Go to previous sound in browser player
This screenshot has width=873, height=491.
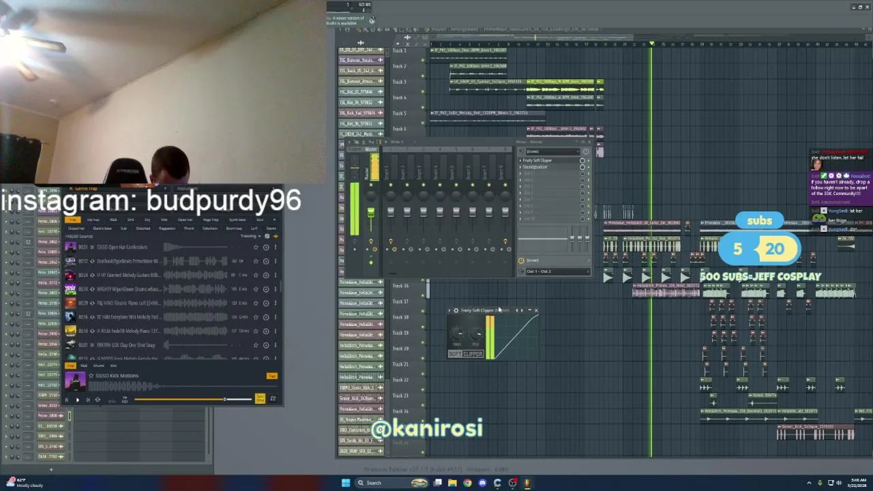coord(67,400)
